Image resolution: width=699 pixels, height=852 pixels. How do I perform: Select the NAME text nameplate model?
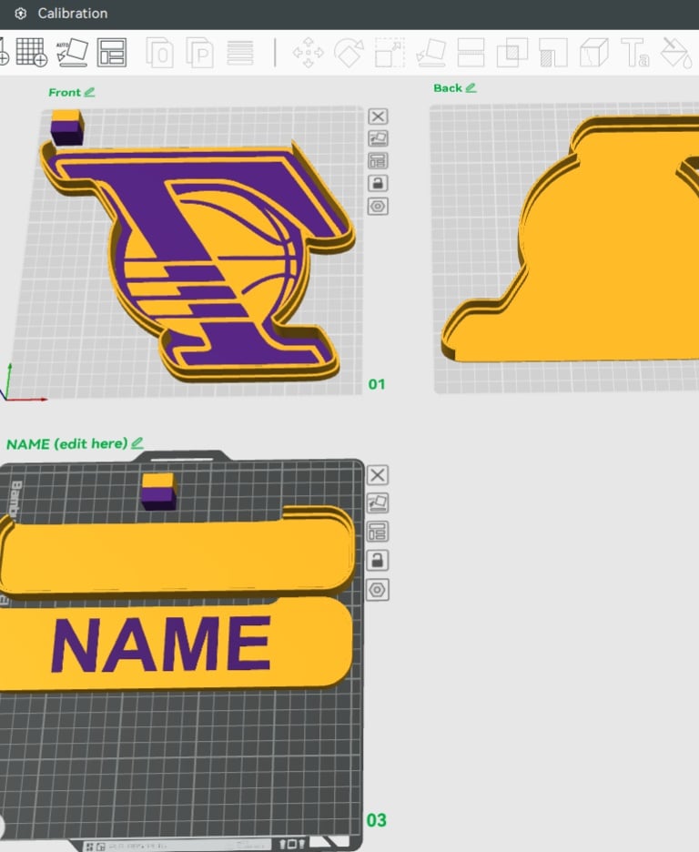click(174, 644)
